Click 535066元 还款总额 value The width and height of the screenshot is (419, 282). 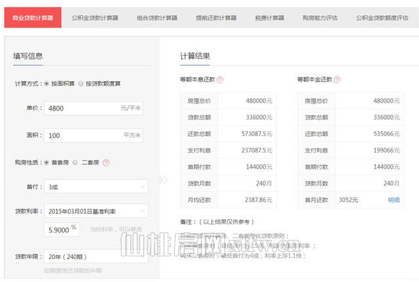[387, 133]
